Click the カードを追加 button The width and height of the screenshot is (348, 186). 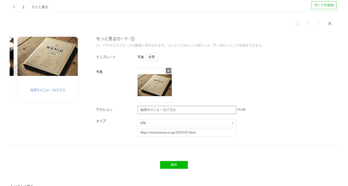324,5
